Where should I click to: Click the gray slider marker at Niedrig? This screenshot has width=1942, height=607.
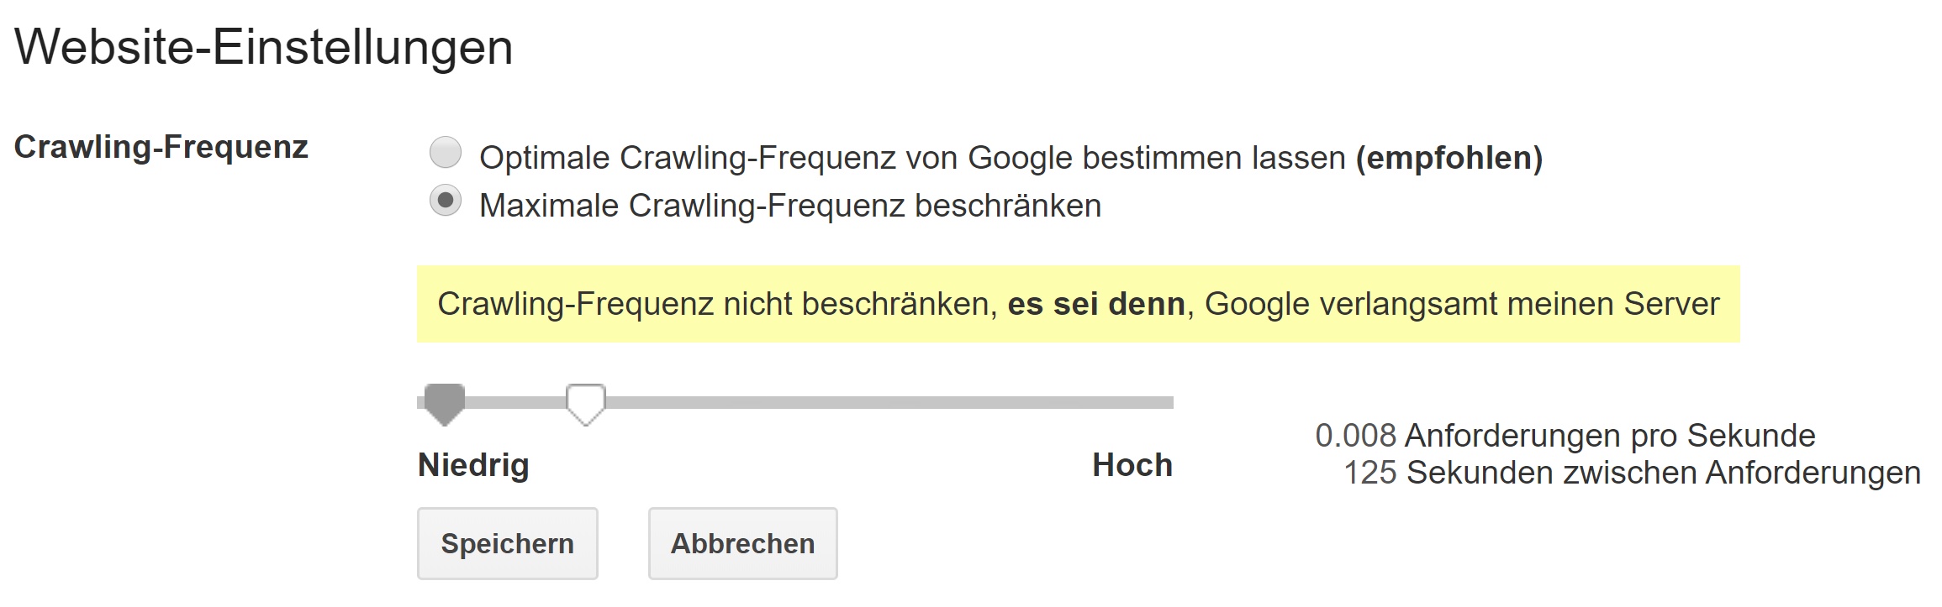pos(444,400)
